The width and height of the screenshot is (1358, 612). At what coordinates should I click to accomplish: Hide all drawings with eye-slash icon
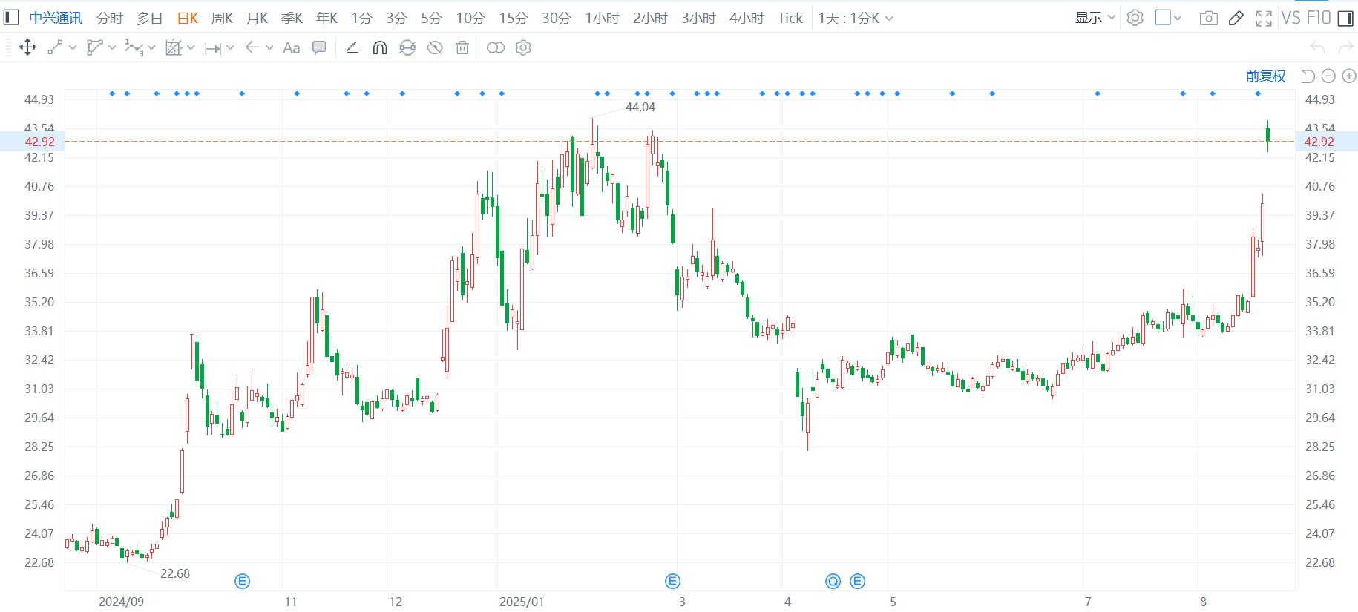(435, 47)
